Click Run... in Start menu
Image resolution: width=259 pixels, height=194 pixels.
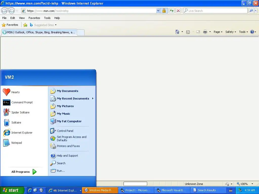pos(72,171)
